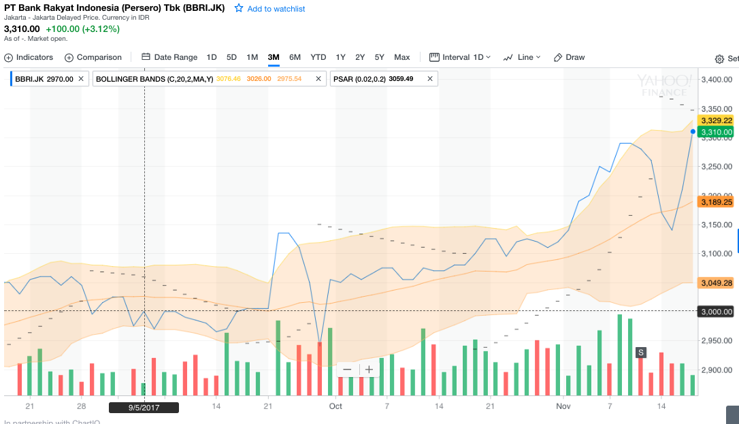The width and height of the screenshot is (739, 424).
Task: Click the Add to watchlist star icon
Action: [x=239, y=9]
